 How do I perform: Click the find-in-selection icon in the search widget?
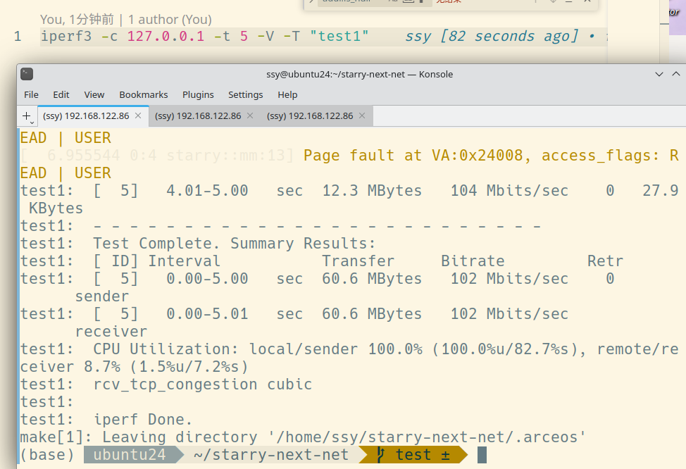pyautogui.click(x=568, y=3)
